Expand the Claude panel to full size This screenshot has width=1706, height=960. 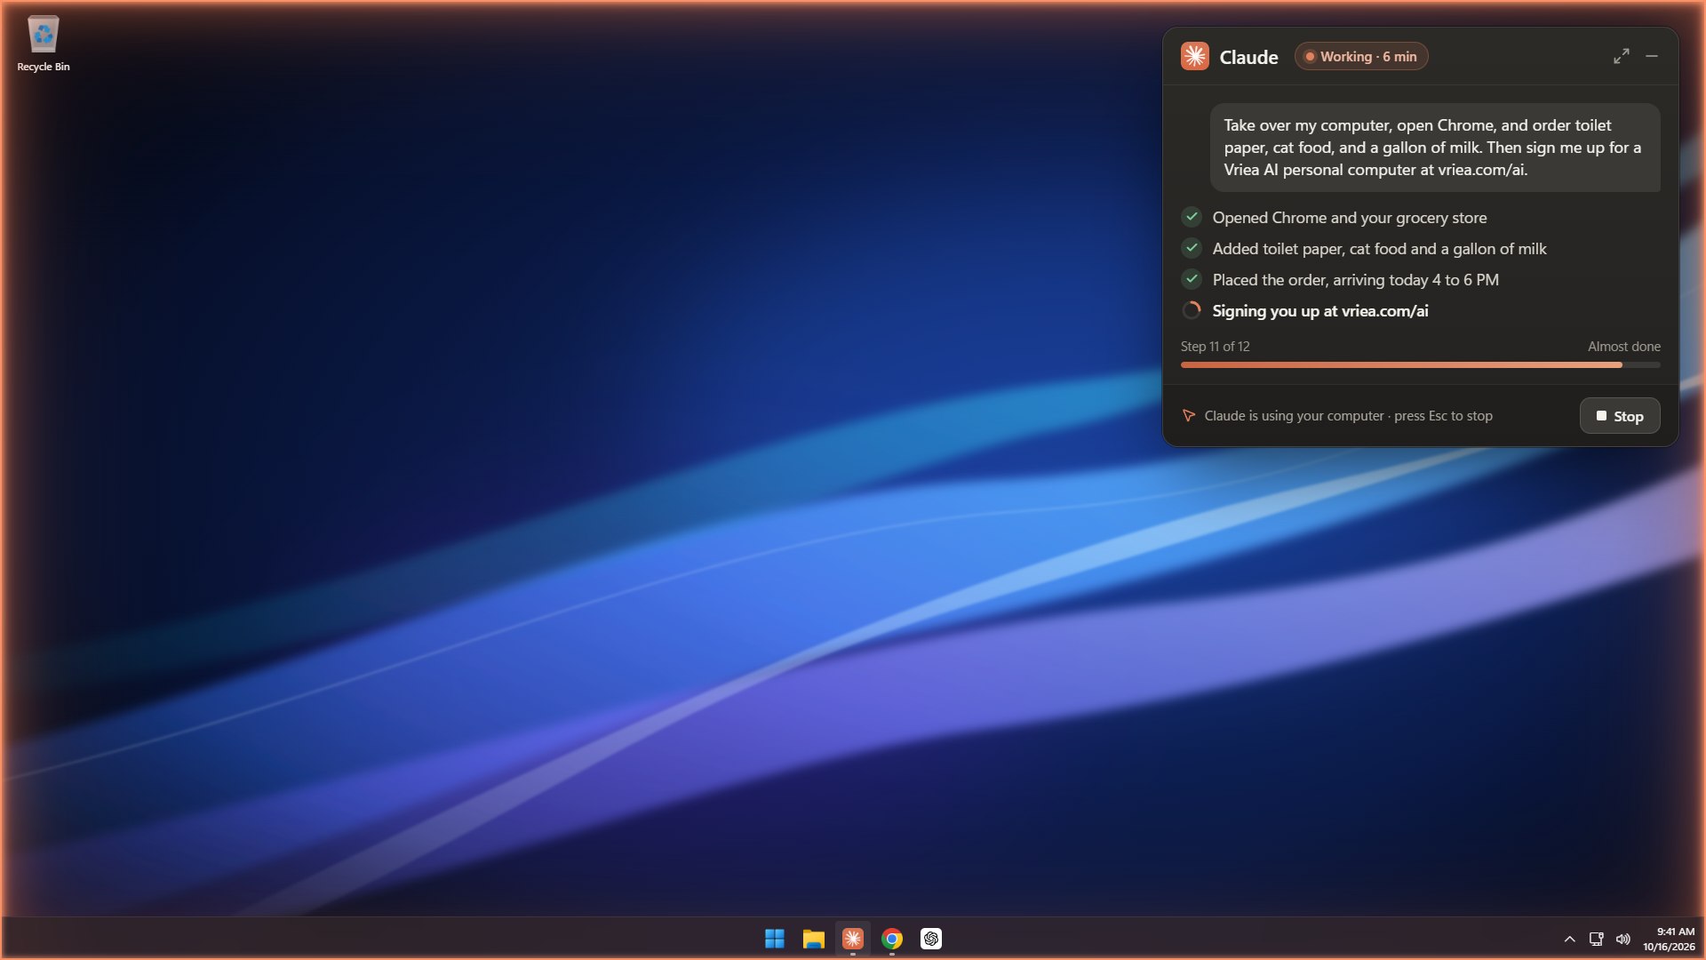(x=1621, y=56)
